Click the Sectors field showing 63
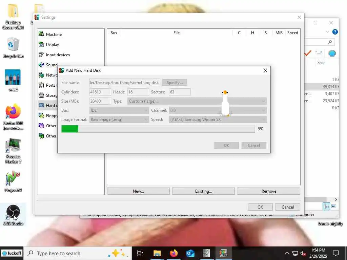The image size is (347, 260). click(x=180, y=92)
